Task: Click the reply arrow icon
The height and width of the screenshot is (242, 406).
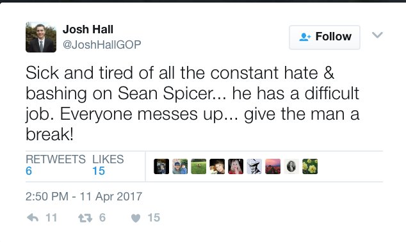Action: (x=33, y=218)
